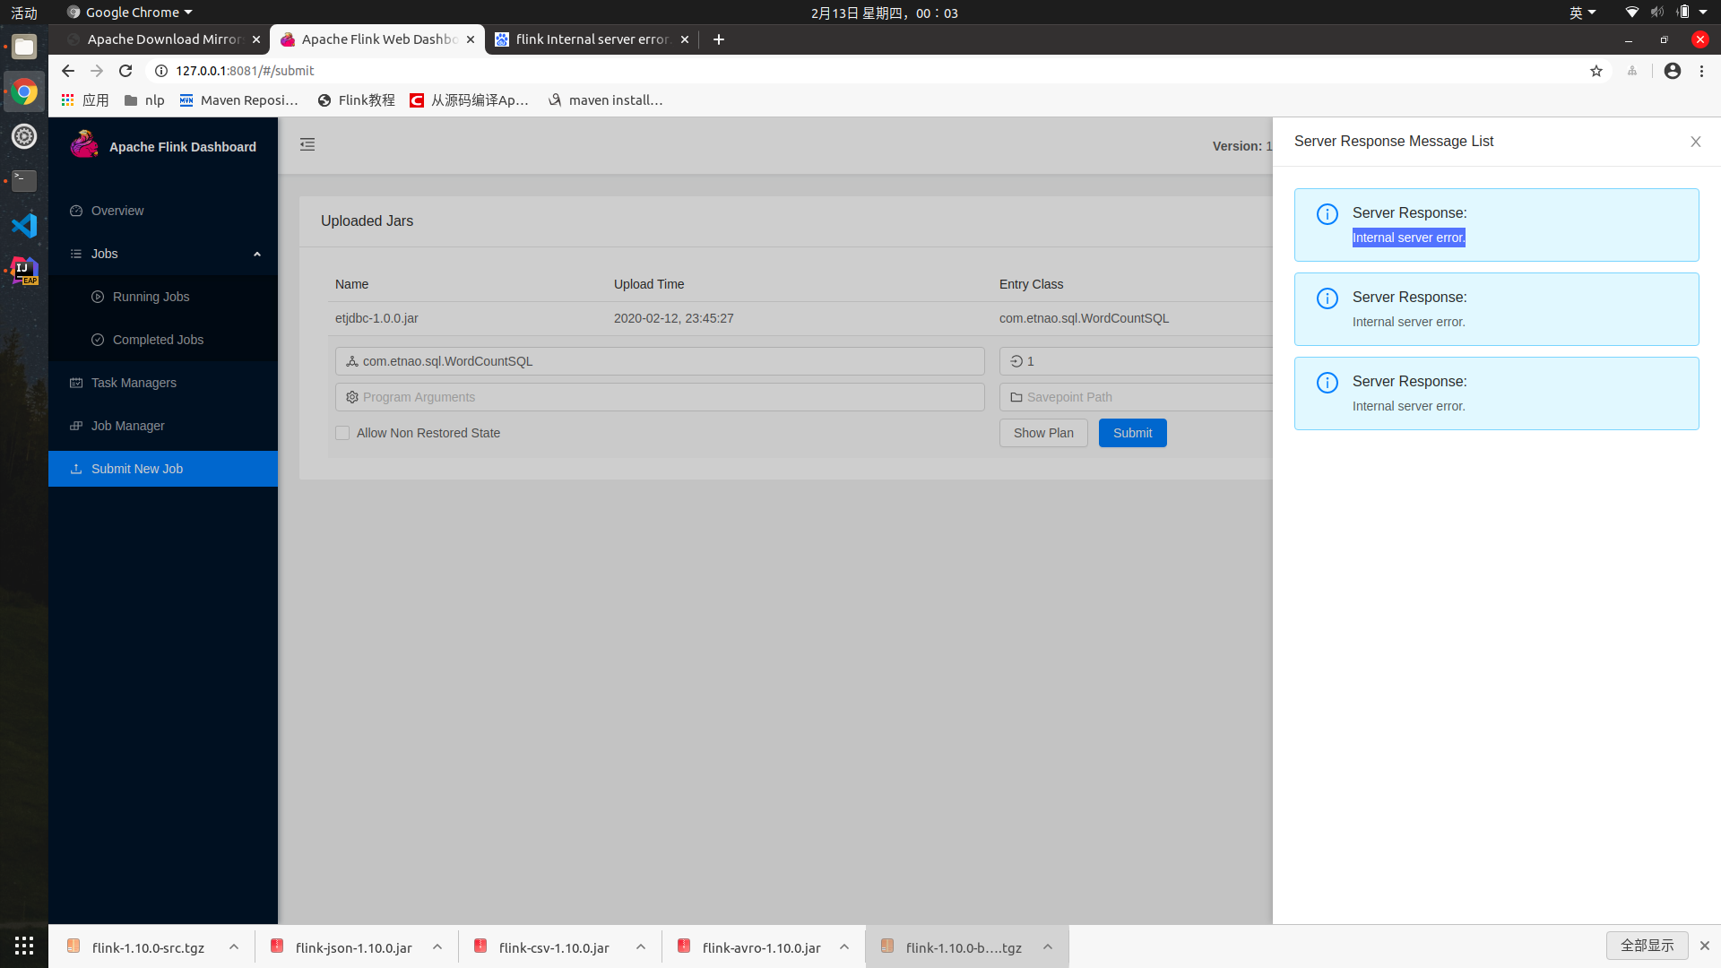The width and height of the screenshot is (1721, 968).
Task: Click the Submit button
Action: tap(1132, 433)
